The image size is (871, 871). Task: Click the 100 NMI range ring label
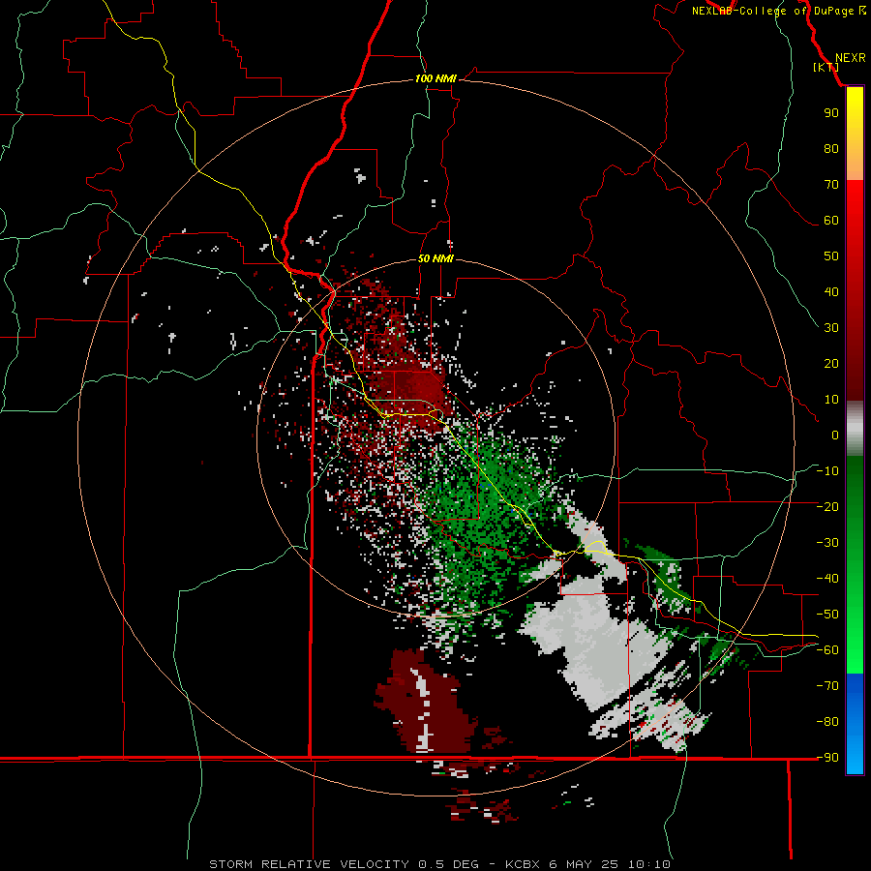[x=435, y=78]
